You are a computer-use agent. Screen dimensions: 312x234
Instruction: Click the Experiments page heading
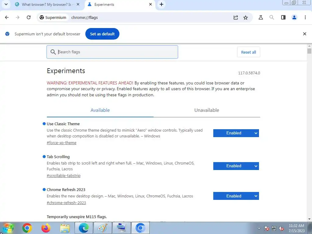(66, 71)
